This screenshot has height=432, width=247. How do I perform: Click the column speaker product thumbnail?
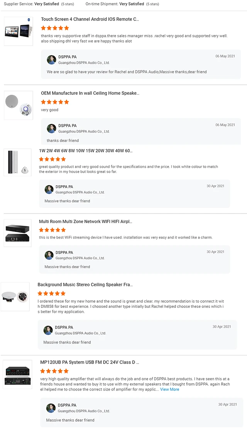(18, 162)
